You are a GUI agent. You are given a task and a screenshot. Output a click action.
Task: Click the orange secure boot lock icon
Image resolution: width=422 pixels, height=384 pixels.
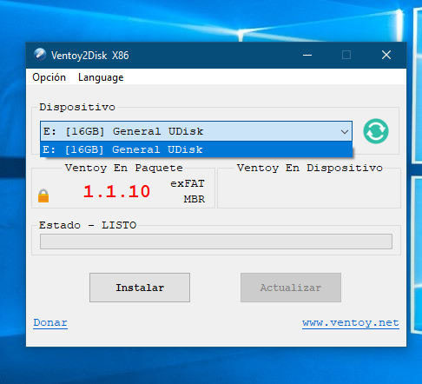click(x=43, y=195)
